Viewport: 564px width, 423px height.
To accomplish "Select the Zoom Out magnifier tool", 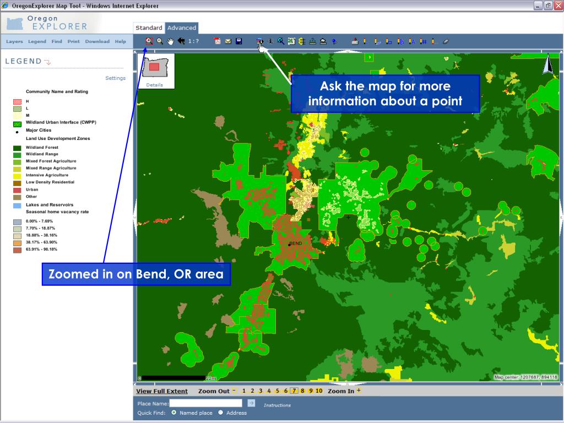I will (x=160, y=41).
